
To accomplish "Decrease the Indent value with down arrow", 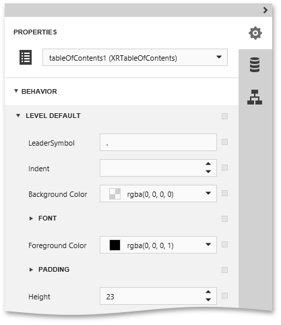I will pyautogui.click(x=208, y=171).
